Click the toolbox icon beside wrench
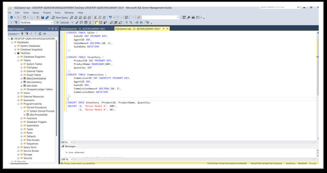 [x=193, y=18]
